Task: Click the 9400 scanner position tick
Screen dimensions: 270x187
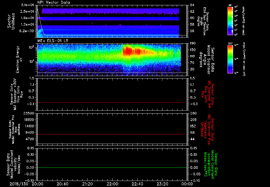Action: (x=30, y=133)
